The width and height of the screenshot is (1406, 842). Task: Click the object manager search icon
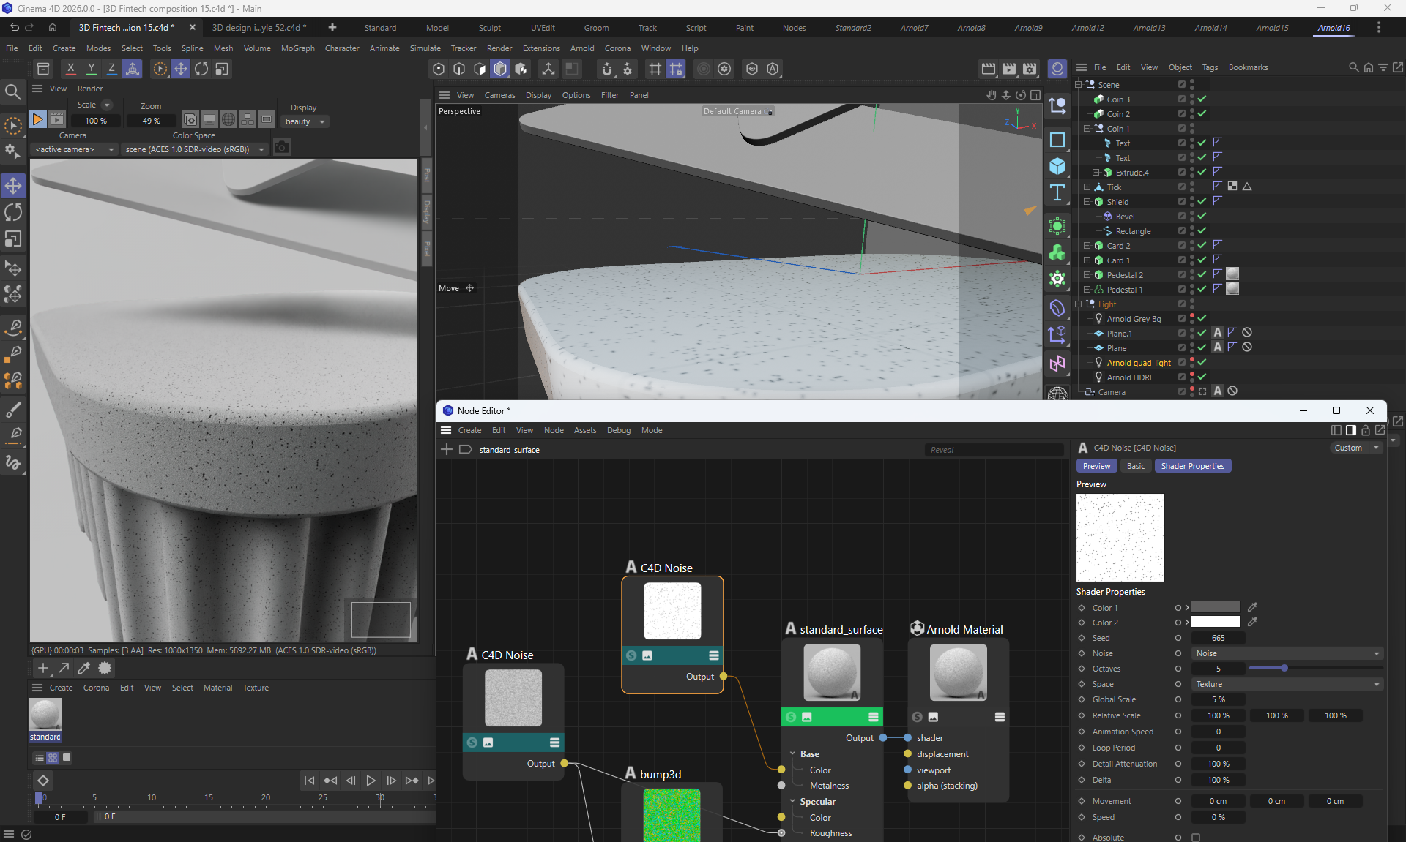coord(1353,67)
